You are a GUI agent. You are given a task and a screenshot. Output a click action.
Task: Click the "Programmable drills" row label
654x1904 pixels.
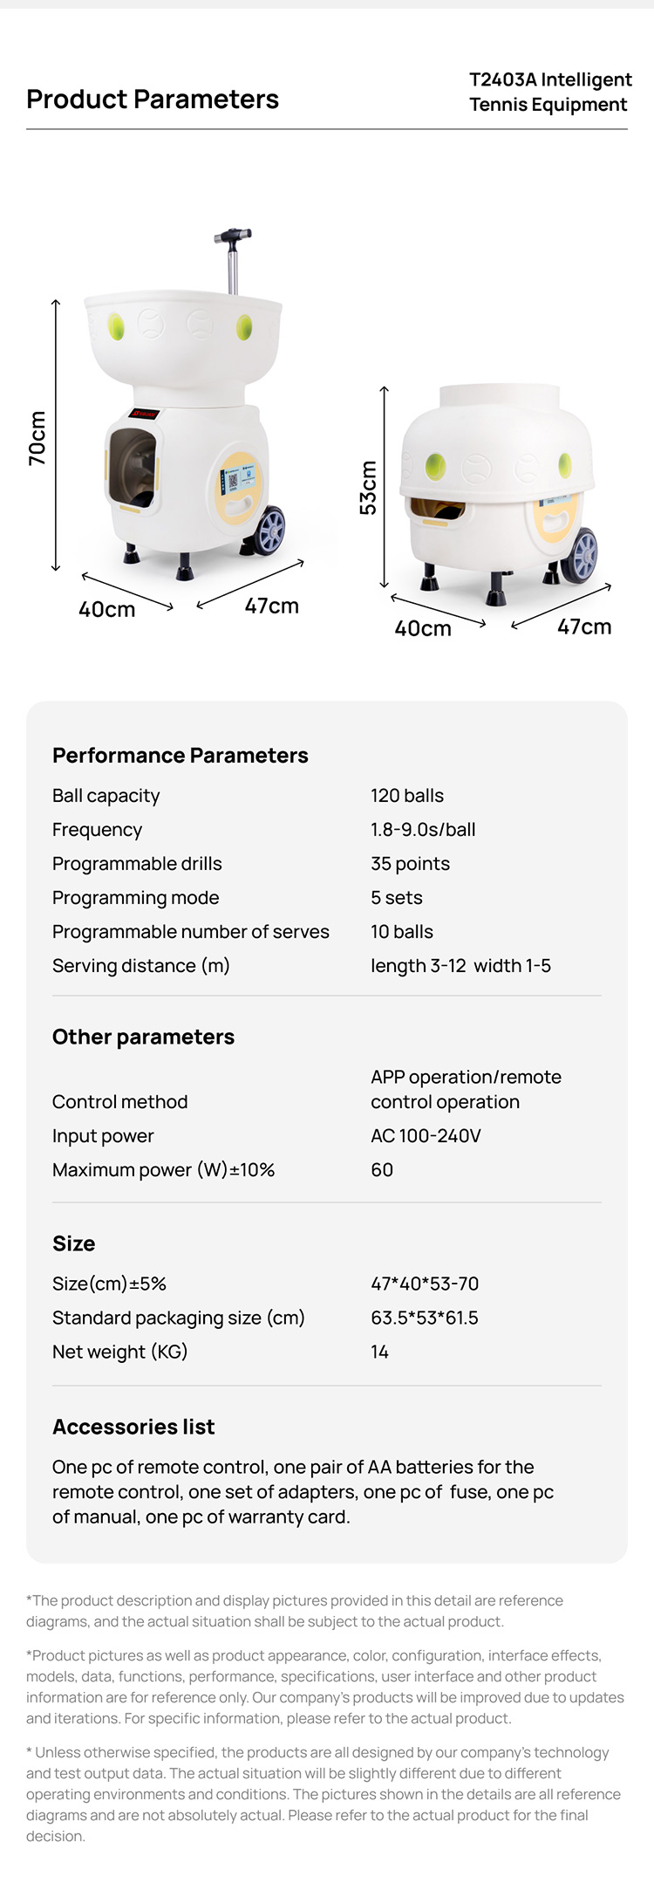pyautogui.click(x=137, y=864)
